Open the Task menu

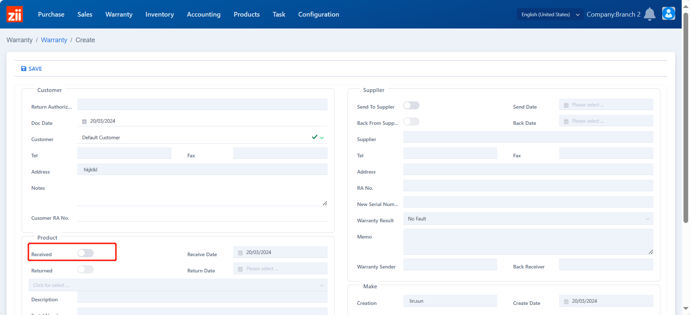(279, 14)
